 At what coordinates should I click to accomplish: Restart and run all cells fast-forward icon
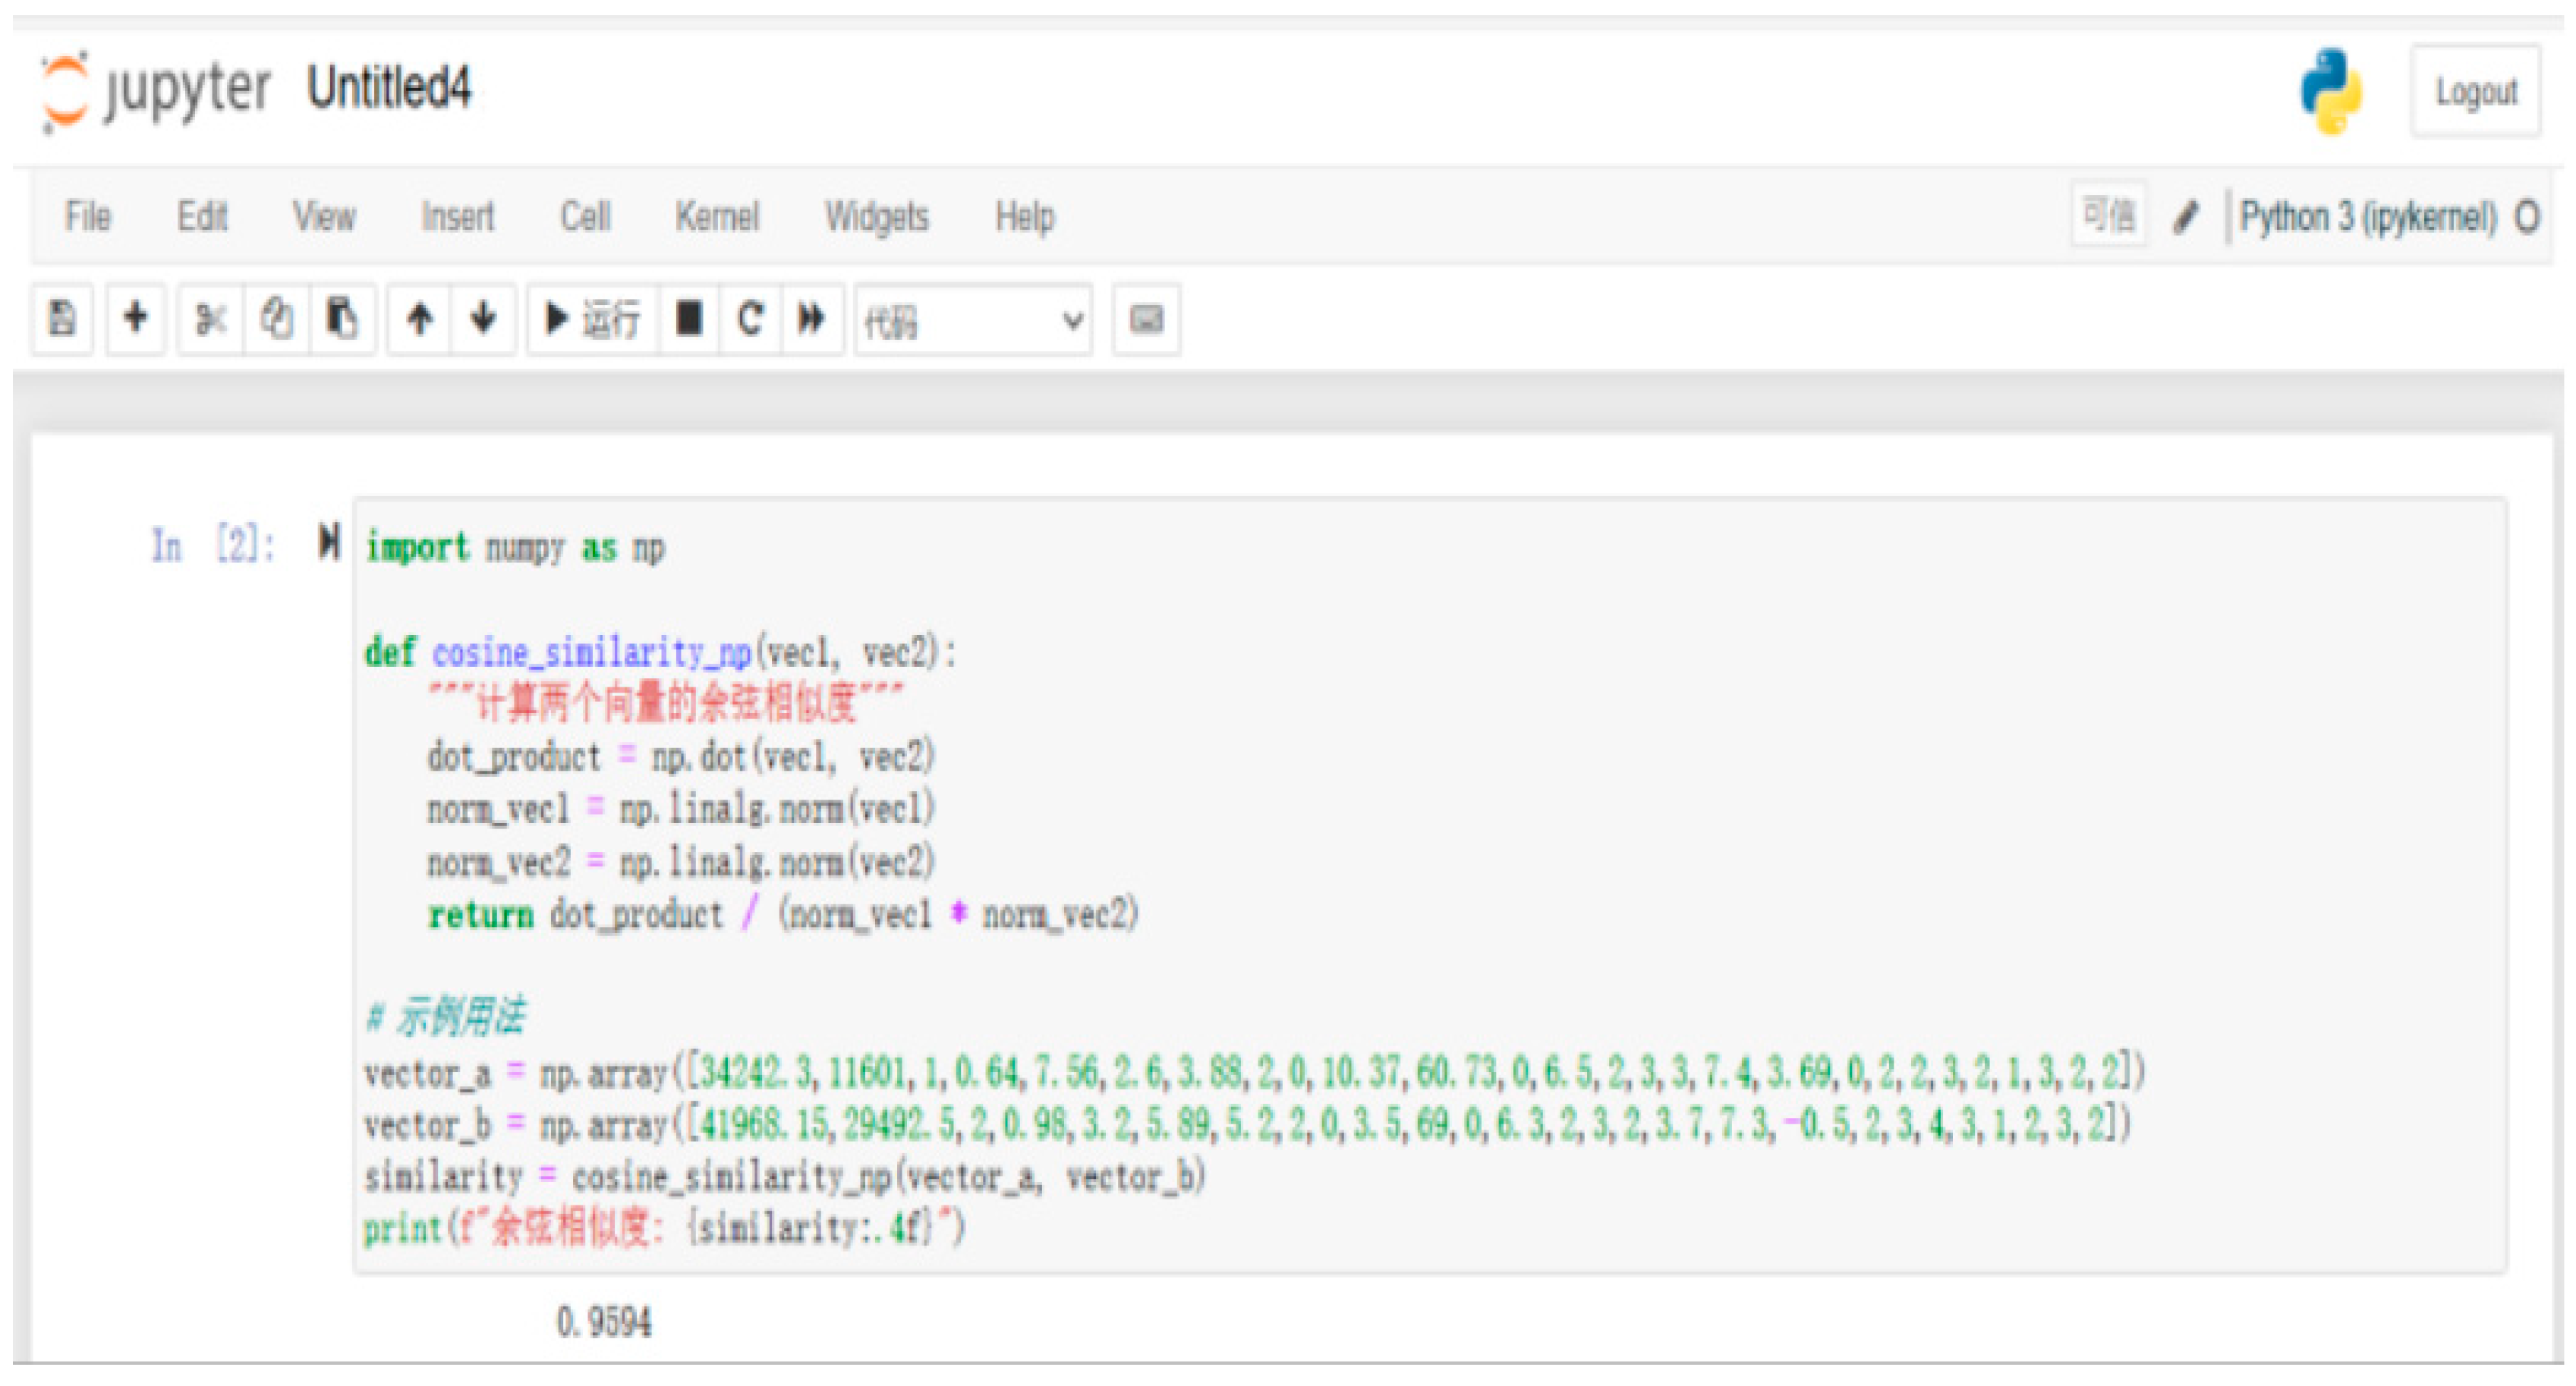(x=811, y=320)
